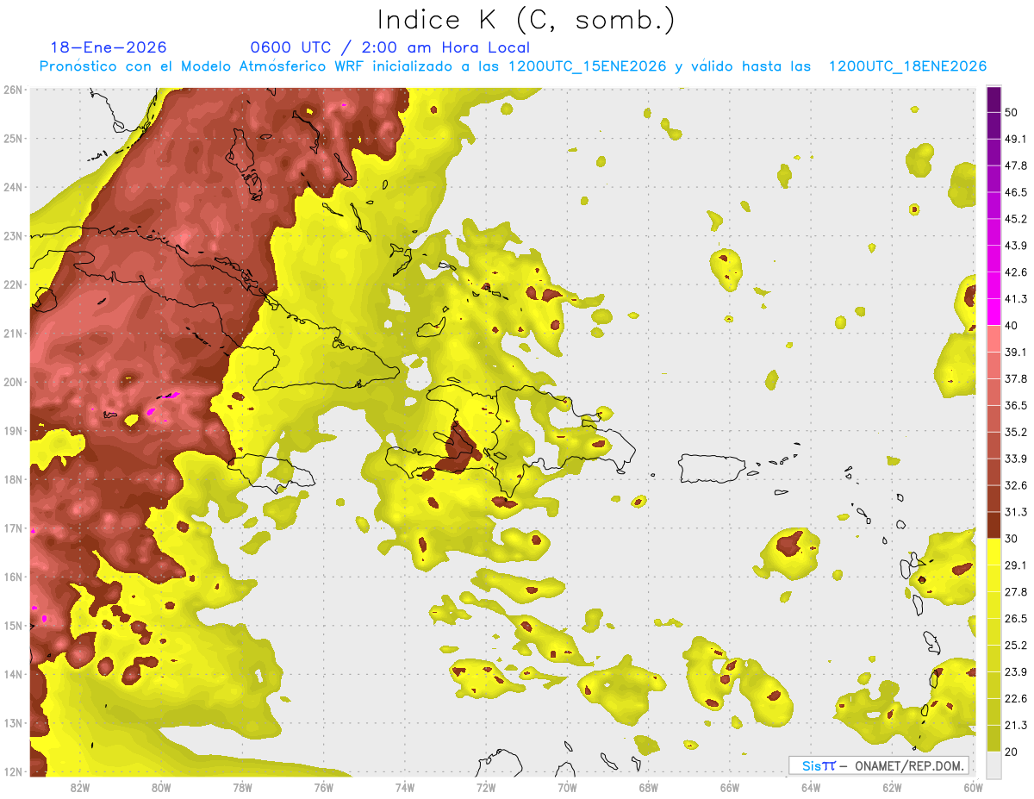The height and width of the screenshot is (799, 1034).
Task: Click the dark purple swatch above the 50 label
Action: coord(994,99)
